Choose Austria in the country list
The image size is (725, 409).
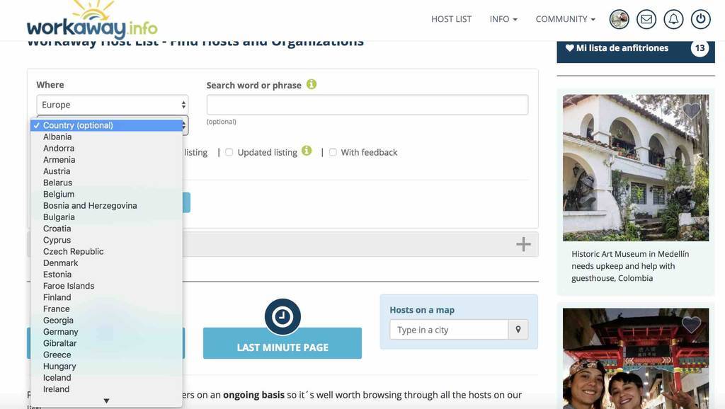(x=106, y=171)
